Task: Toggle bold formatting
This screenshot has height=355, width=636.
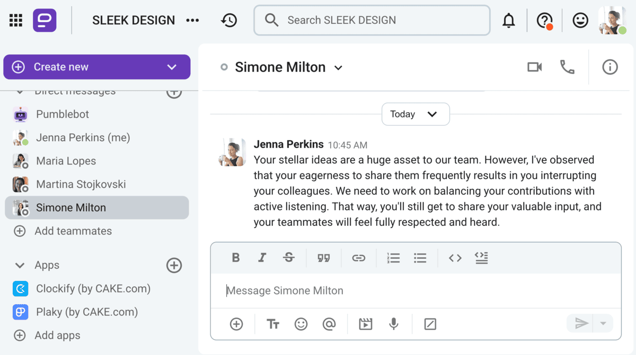Action: [236, 258]
